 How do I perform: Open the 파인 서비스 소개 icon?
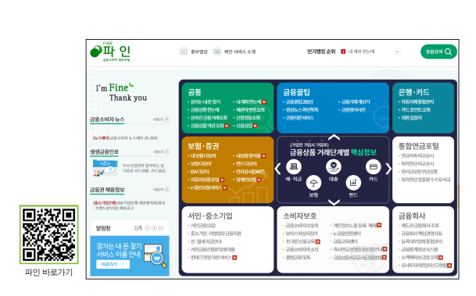click(x=217, y=52)
